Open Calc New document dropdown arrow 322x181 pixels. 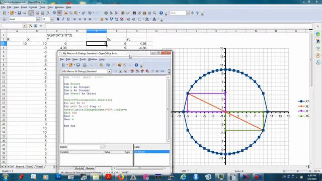[8, 13]
